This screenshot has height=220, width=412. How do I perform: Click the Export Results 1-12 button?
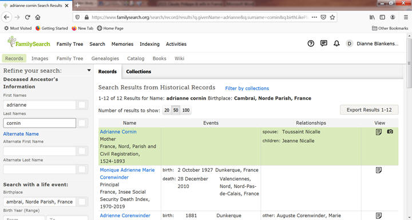point(369,110)
